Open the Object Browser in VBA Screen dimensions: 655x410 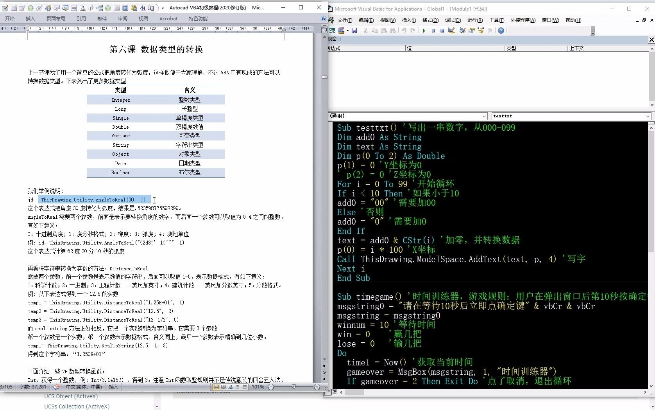(x=481, y=31)
